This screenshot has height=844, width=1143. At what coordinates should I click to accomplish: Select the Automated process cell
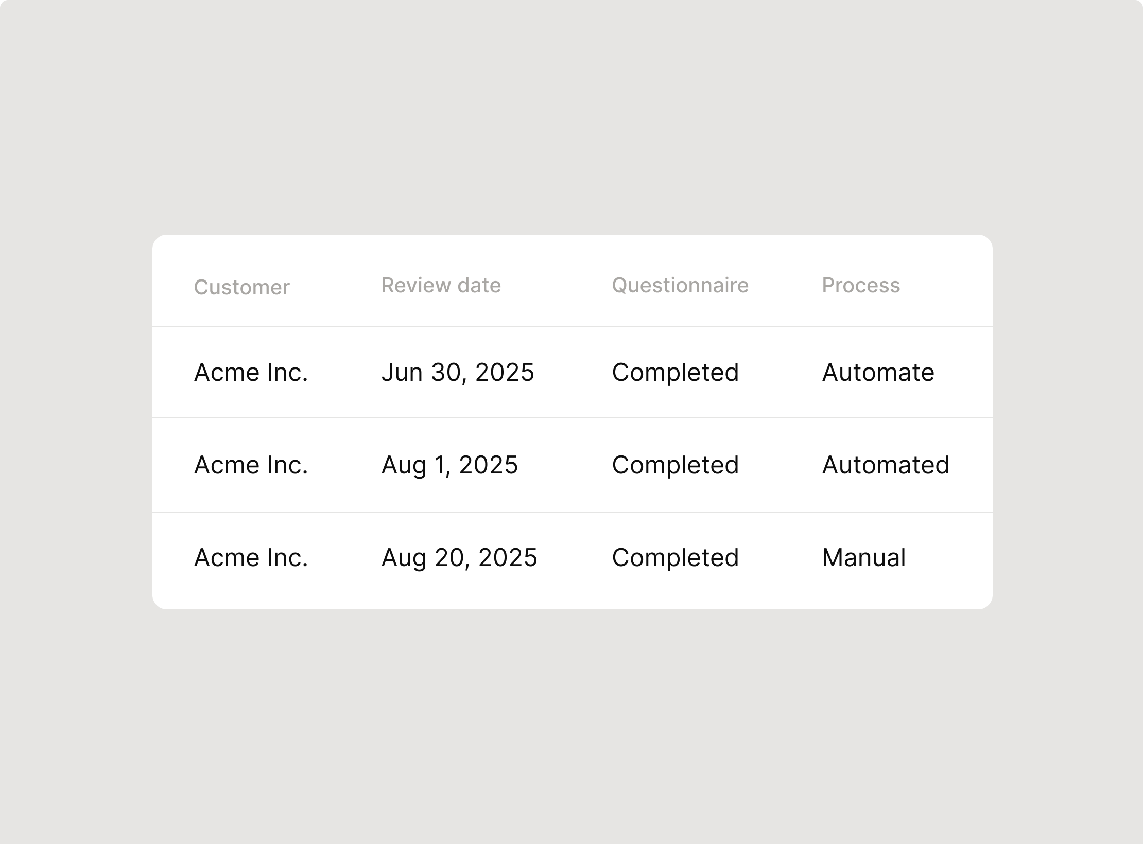[x=886, y=465]
